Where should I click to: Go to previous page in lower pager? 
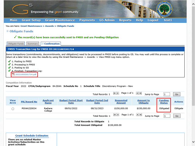click(x=118, y=115)
